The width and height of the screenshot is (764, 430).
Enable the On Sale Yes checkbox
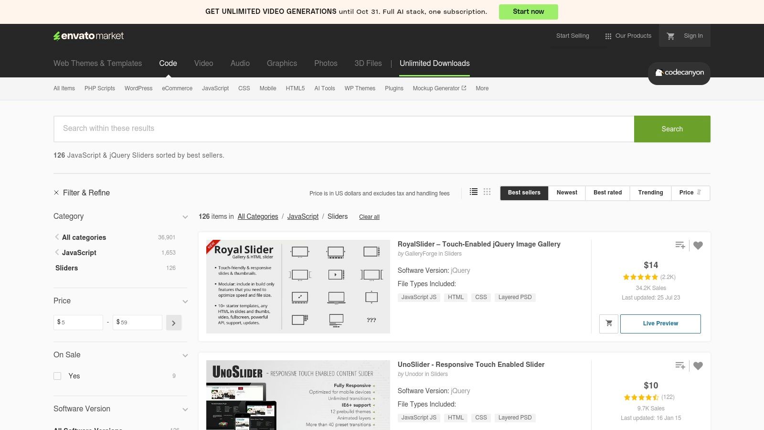(57, 376)
